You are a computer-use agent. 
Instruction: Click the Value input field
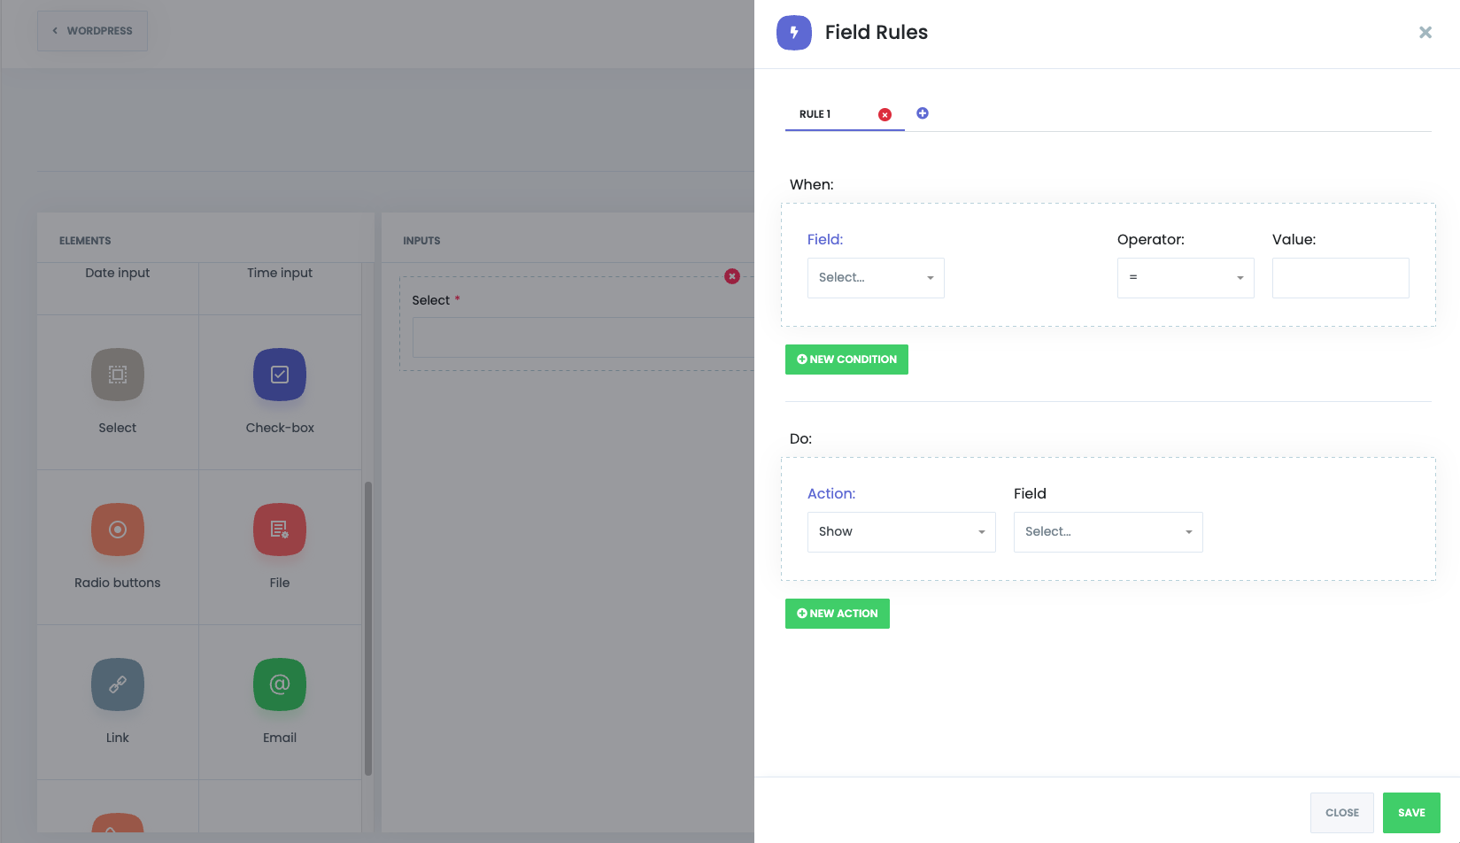click(1340, 278)
